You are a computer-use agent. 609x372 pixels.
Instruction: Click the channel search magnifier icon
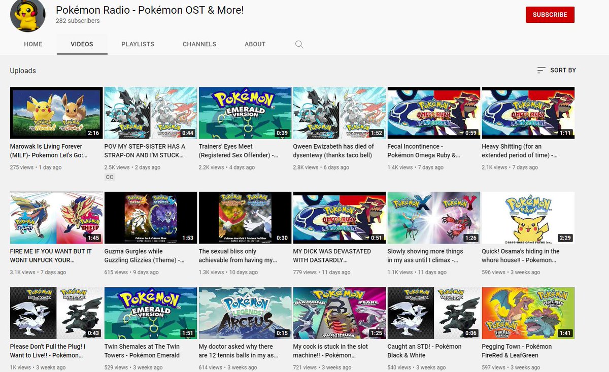[299, 44]
